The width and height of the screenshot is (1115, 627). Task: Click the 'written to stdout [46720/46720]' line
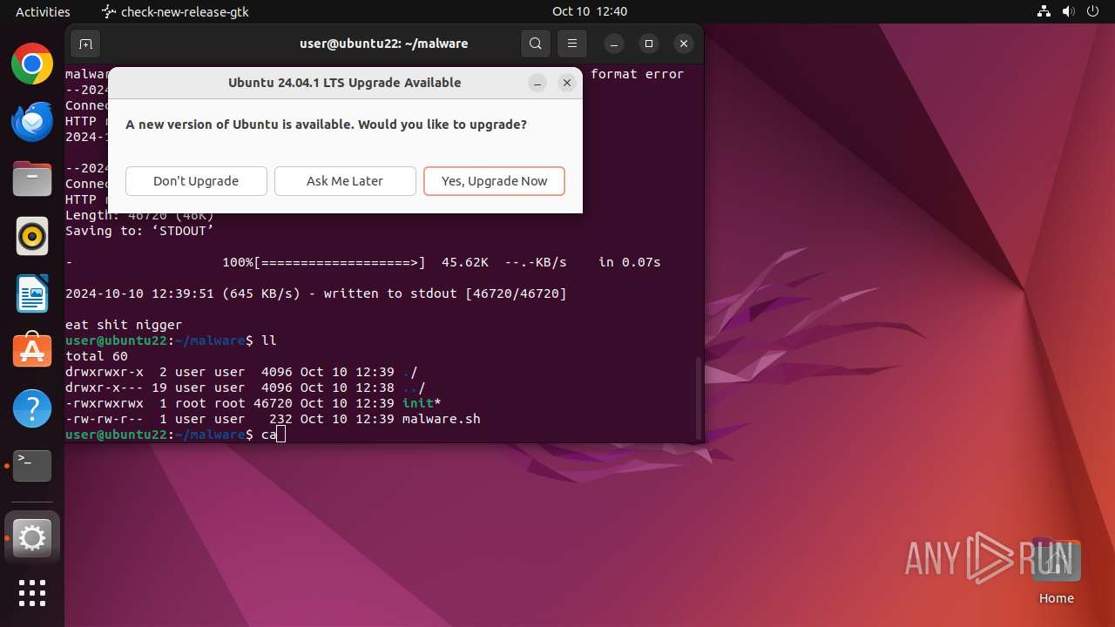tap(316, 293)
